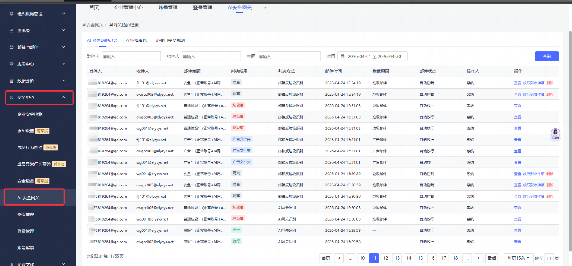The height and width of the screenshot is (266, 572).
Task: Click 删除 for flj101 钓鱼1 at 15:30:39
Action: [x=550, y=196]
